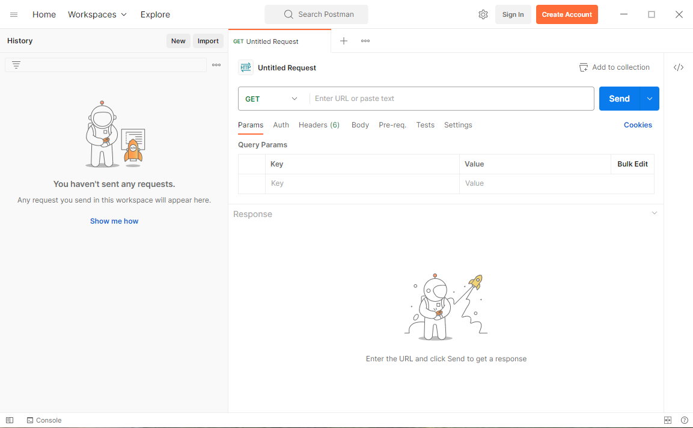Switch to the Headers tab
Screen dimensions: 693x428
319,125
